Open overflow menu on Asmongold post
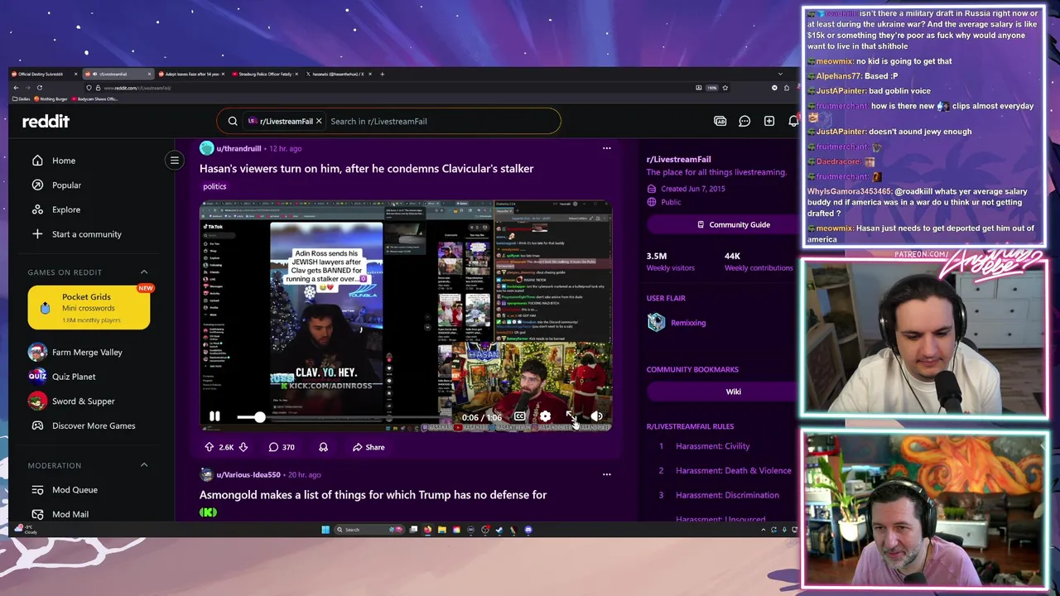Viewport: 1060px width, 596px height. [606, 474]
